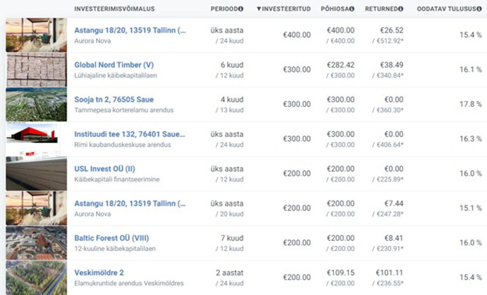Open the PERIOOD info tooltip icon
The image size is (487, 295).
tap(241, 9)
